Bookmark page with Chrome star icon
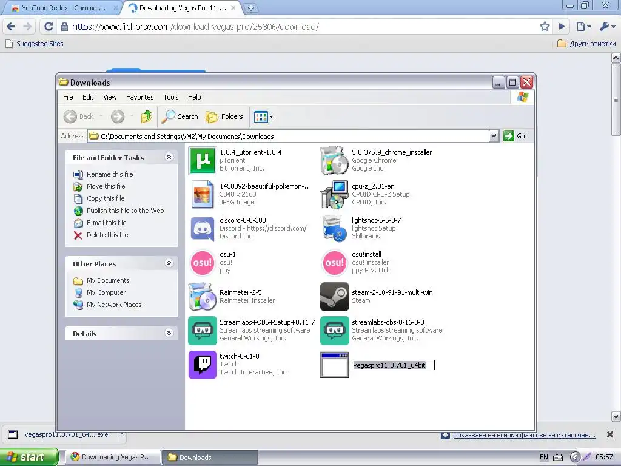Image resolution: width=621 pixels, height=466 pixels. 545,27
